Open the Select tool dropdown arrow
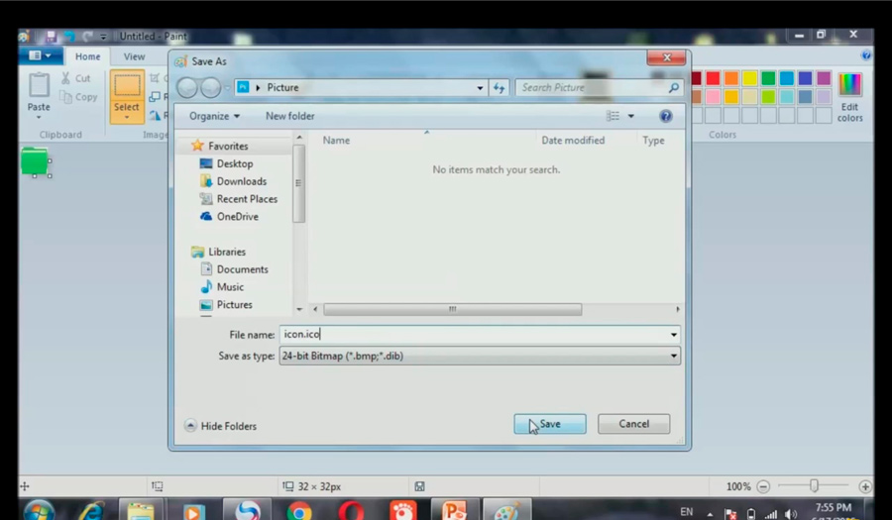892x520 pixels. 126,118
